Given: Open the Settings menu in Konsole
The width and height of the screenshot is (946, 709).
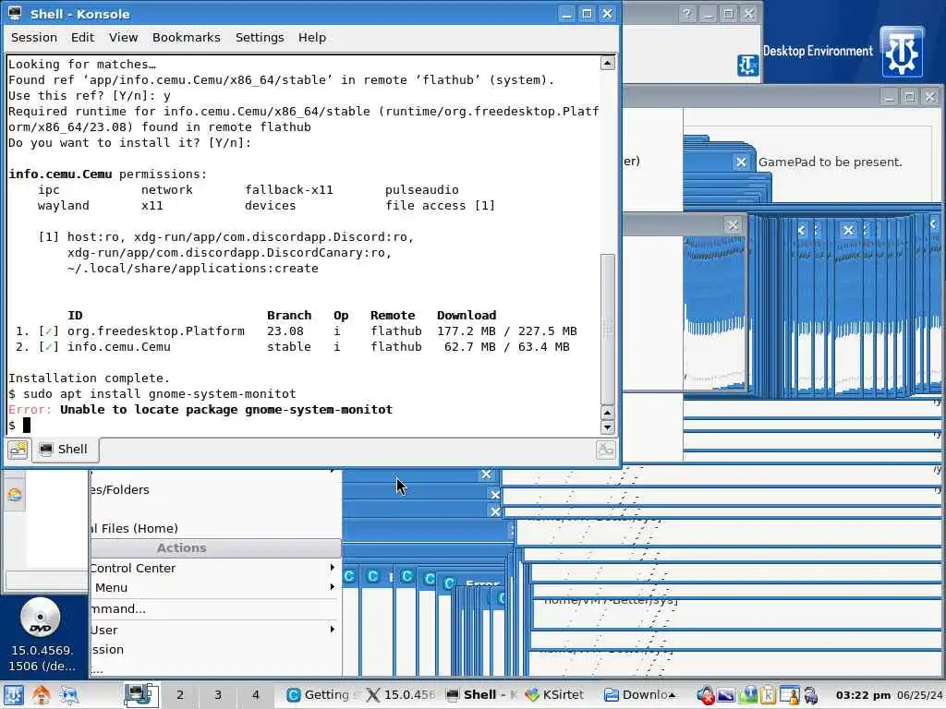Looking at the screenshot, I should [260, 37].
